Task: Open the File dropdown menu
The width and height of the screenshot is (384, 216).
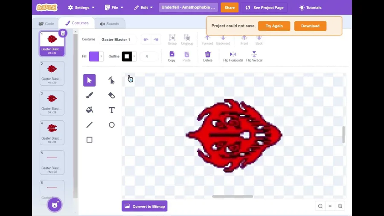Action: 114,8
